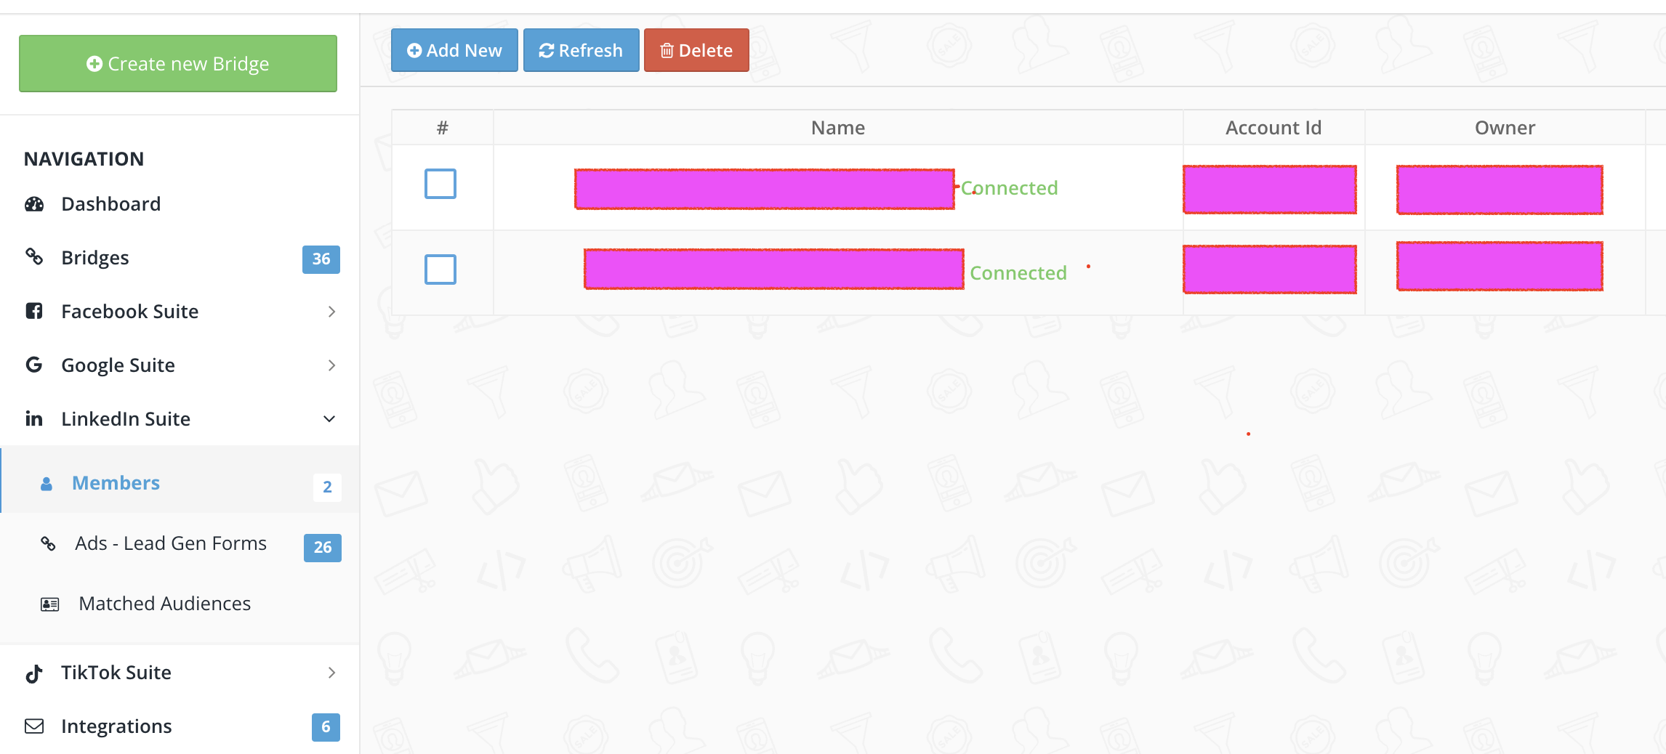The width and height of the screenshot is (1666, 754).
Task: Check the second member row checkbox
Action: [x=440, y=269]
